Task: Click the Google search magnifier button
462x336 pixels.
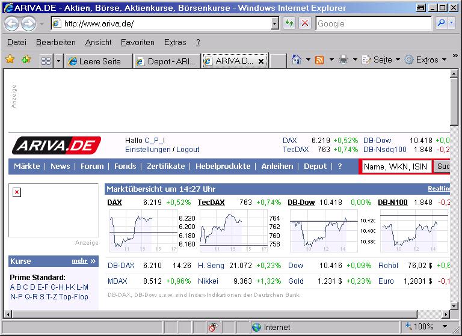Action: click(442, 23)
